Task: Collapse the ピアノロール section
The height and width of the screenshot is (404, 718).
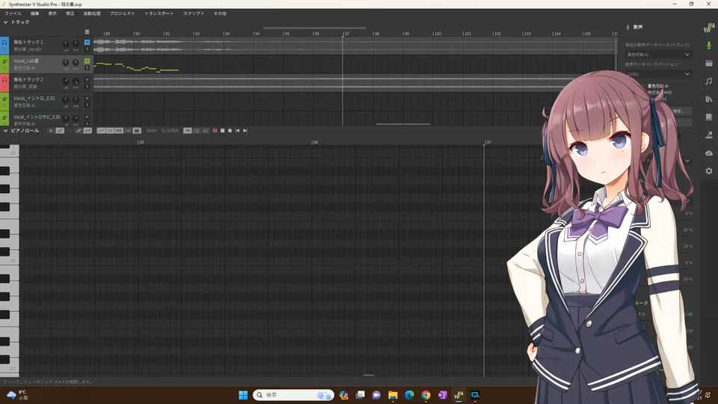Action: click(5, 130)
